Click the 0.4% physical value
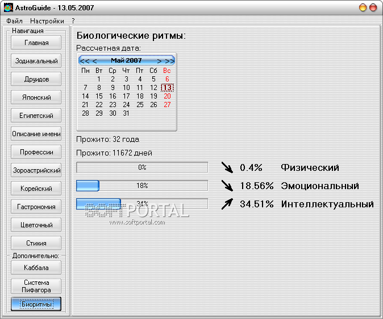Screen dimensions: 383x319 (251, 167)
